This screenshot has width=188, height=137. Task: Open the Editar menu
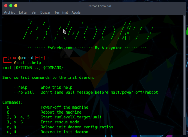pos(23,12)
